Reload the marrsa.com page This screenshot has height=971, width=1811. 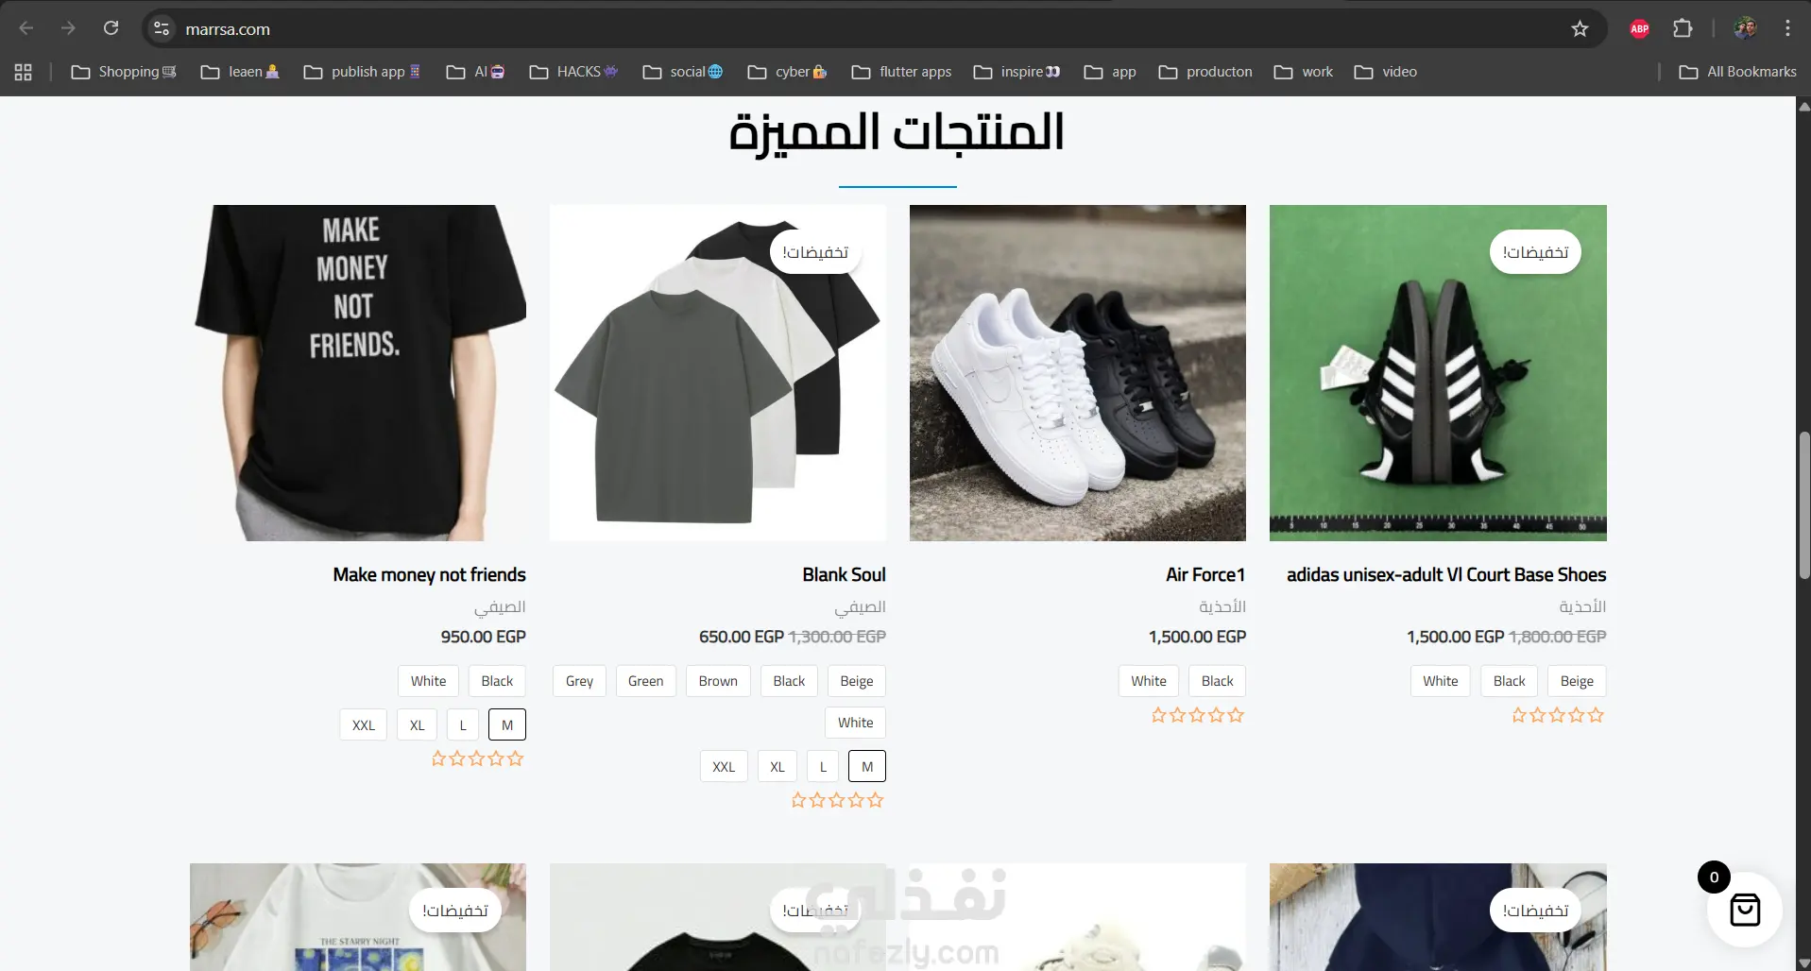coord(111,28)
